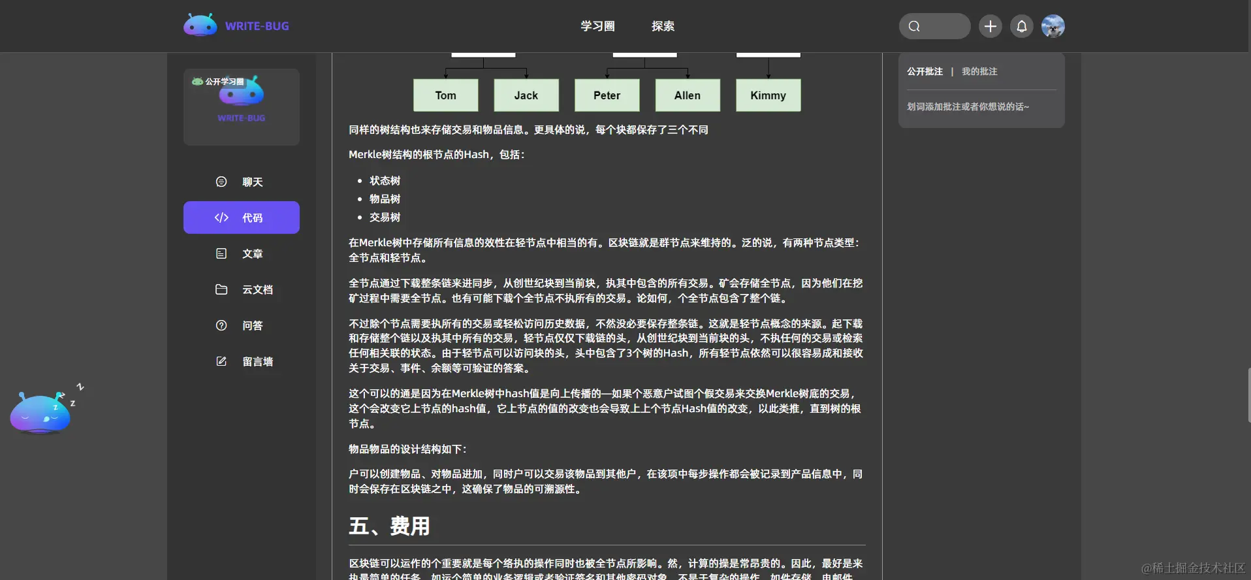Click the code brackets icon

click(x=221, y=217)
